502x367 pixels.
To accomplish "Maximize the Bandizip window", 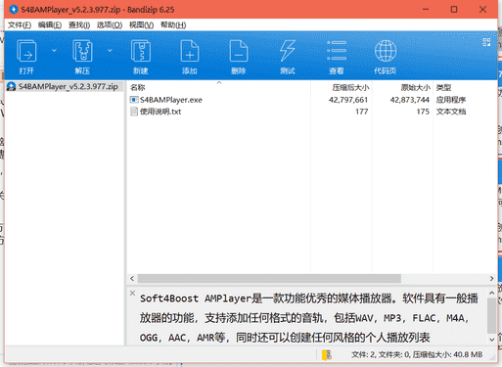I will click(454, 10).
